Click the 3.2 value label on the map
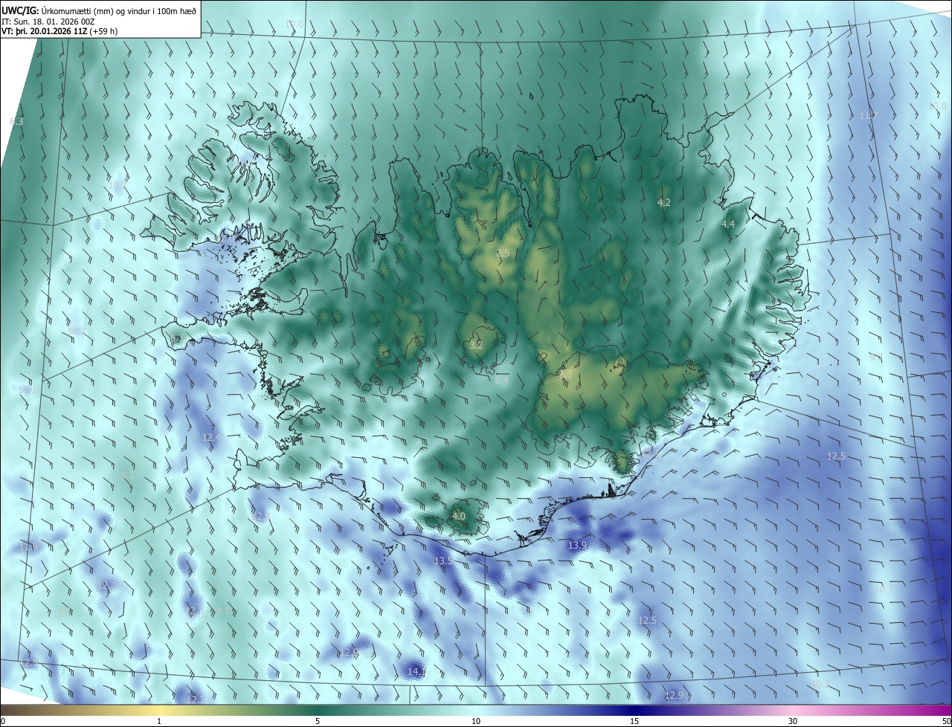The image size is (952, 727). [x=477, y=345]
